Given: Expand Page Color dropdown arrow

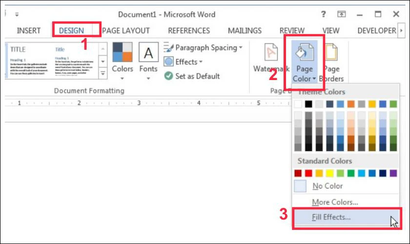Looking at the screenshot, I should tap(314, 79).
